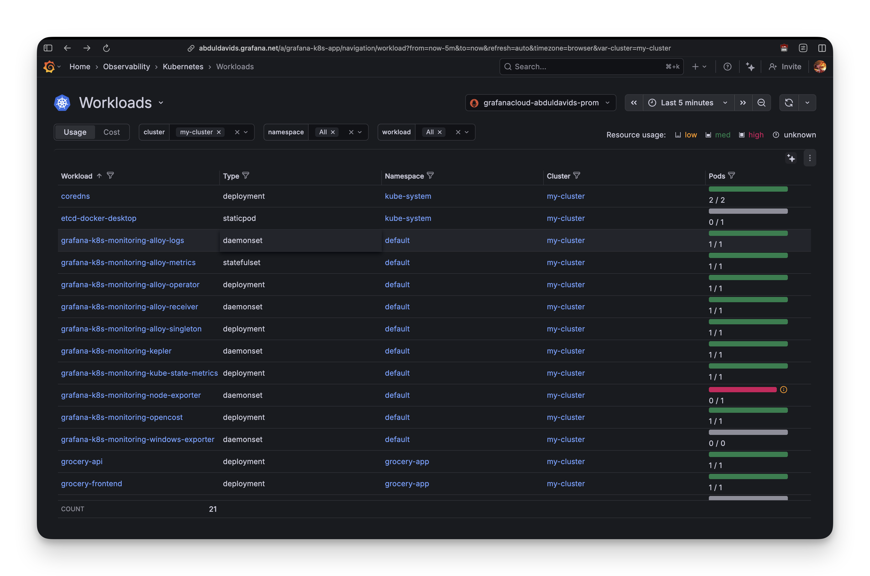The image size is (870, 576).
Task: Click the zoom out magnifier on time range
Action: 762,103
